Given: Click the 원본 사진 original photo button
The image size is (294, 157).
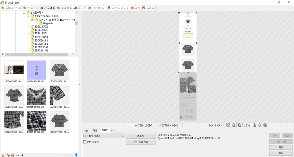Looking at the screenshot, I should click(281, 142).
